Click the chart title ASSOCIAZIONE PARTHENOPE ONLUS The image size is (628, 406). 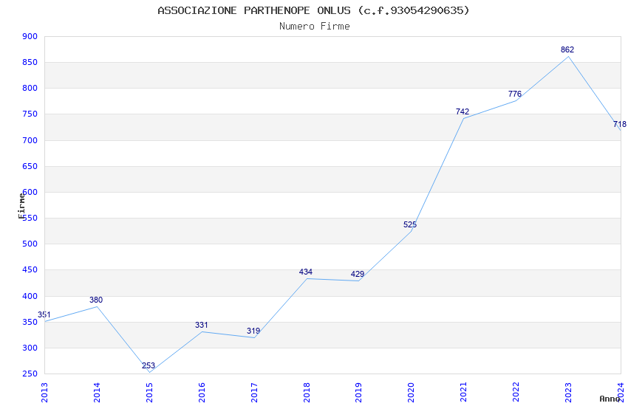click(314, 10)
